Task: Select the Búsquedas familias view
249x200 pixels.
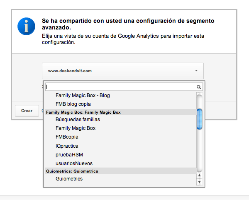Action: click(x=78, y=120)
